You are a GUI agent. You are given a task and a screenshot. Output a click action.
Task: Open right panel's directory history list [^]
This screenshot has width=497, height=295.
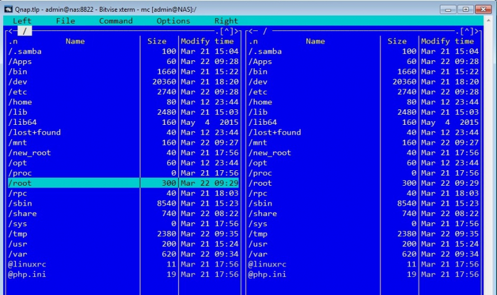point(466,31)
